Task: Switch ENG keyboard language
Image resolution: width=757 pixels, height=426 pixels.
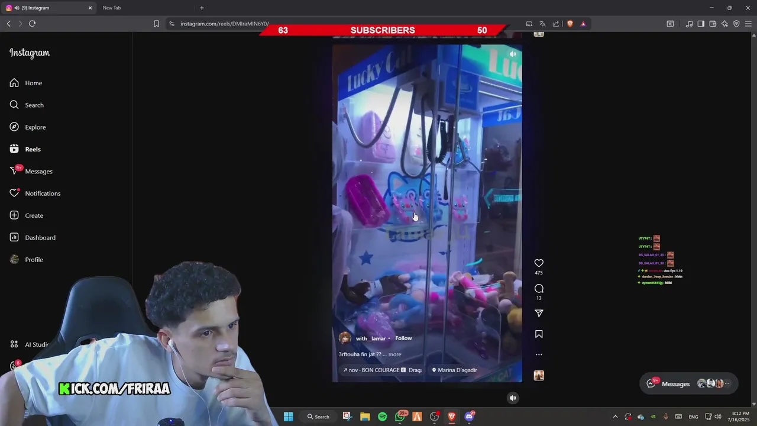Action: pos(693,417)
